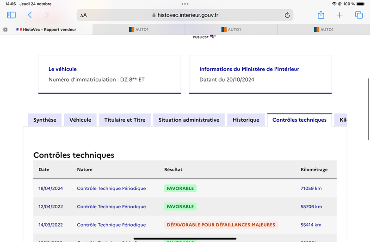Image resolution: width=370 pixels, height=242 pixels.
Task: Click the Datant du 20/10/2024 text
Action: point(227,79)
